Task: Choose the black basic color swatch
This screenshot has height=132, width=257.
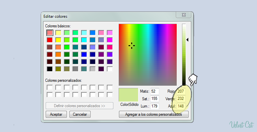Action: click(50, 69)
